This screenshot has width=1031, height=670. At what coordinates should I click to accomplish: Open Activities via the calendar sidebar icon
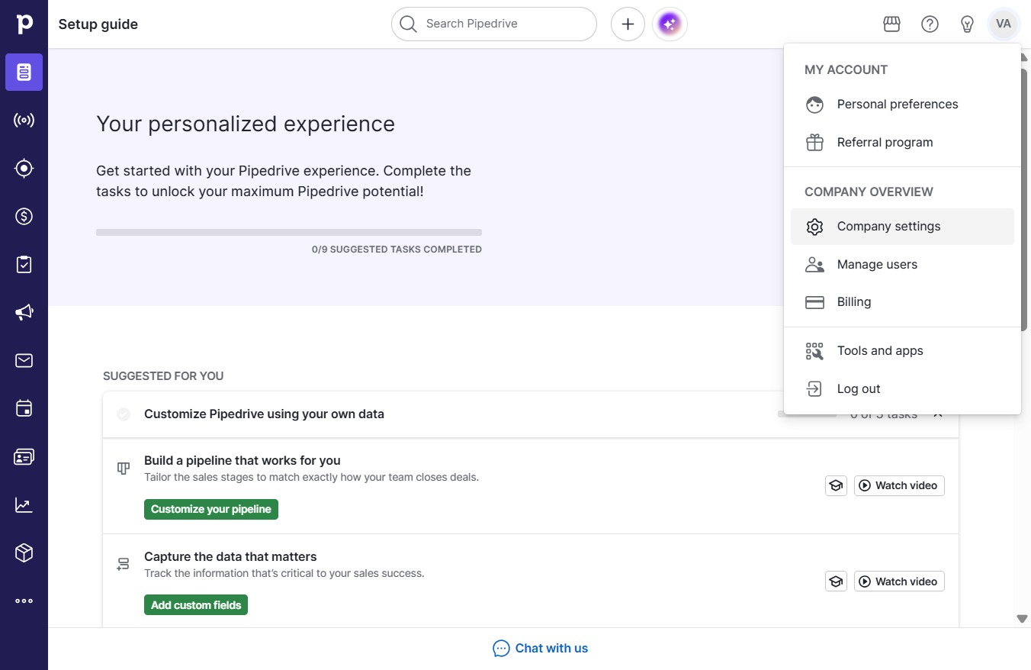[x=24, y=409]
